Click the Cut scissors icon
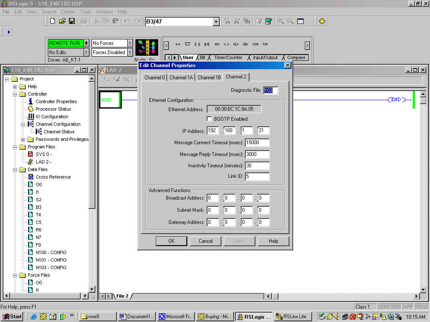 tap(96, 21)
